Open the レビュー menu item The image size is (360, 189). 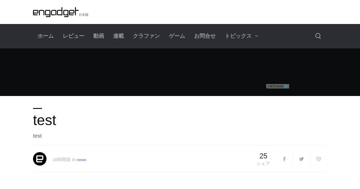click(73, 36)
